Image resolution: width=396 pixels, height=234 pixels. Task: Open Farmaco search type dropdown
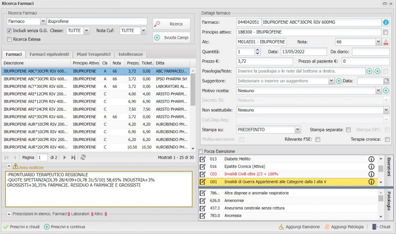point(43,21)
